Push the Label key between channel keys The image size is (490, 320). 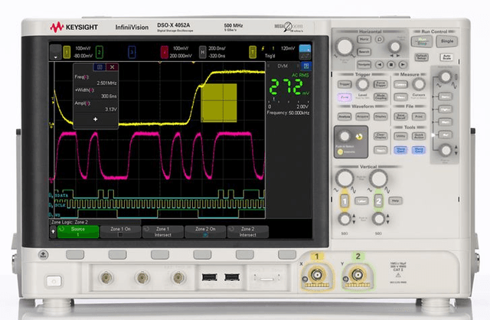point(361,201)
